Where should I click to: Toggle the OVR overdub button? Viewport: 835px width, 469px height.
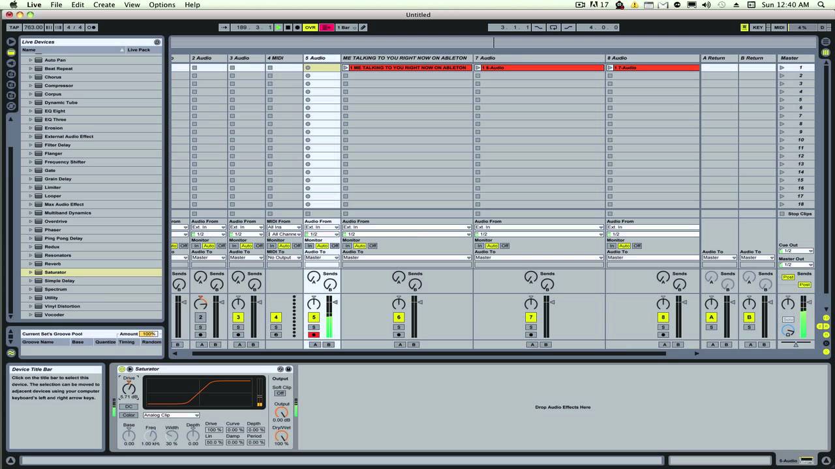click(311, 27)
